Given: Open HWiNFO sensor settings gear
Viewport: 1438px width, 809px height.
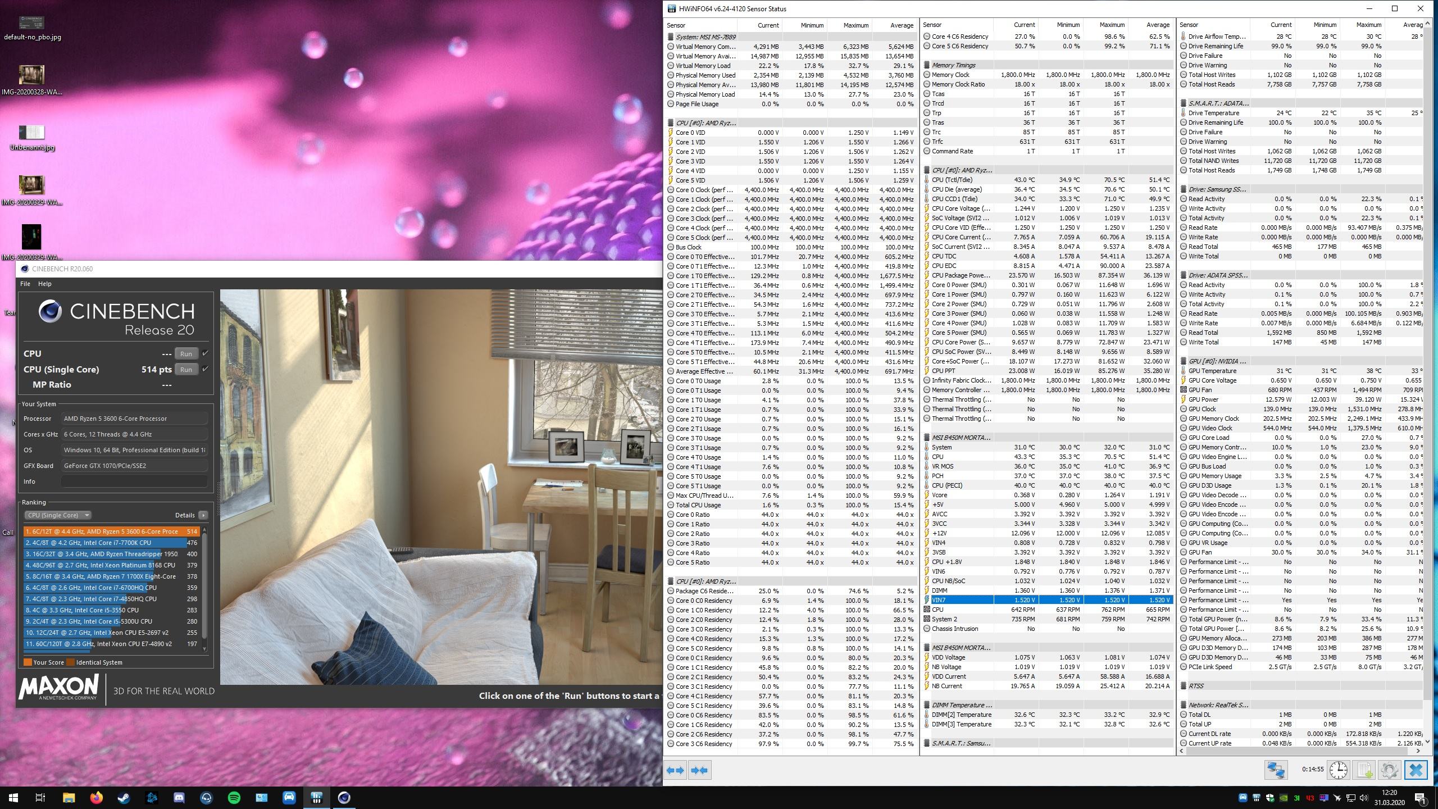Looking at the screenshot, I should tap(1389, 770).
